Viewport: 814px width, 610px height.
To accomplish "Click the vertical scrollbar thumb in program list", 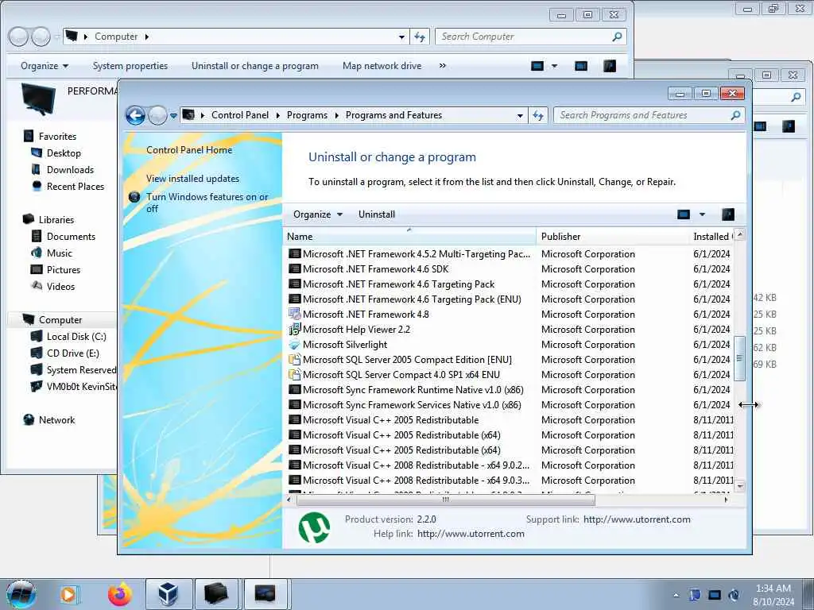I will click(x=740, y=358).
